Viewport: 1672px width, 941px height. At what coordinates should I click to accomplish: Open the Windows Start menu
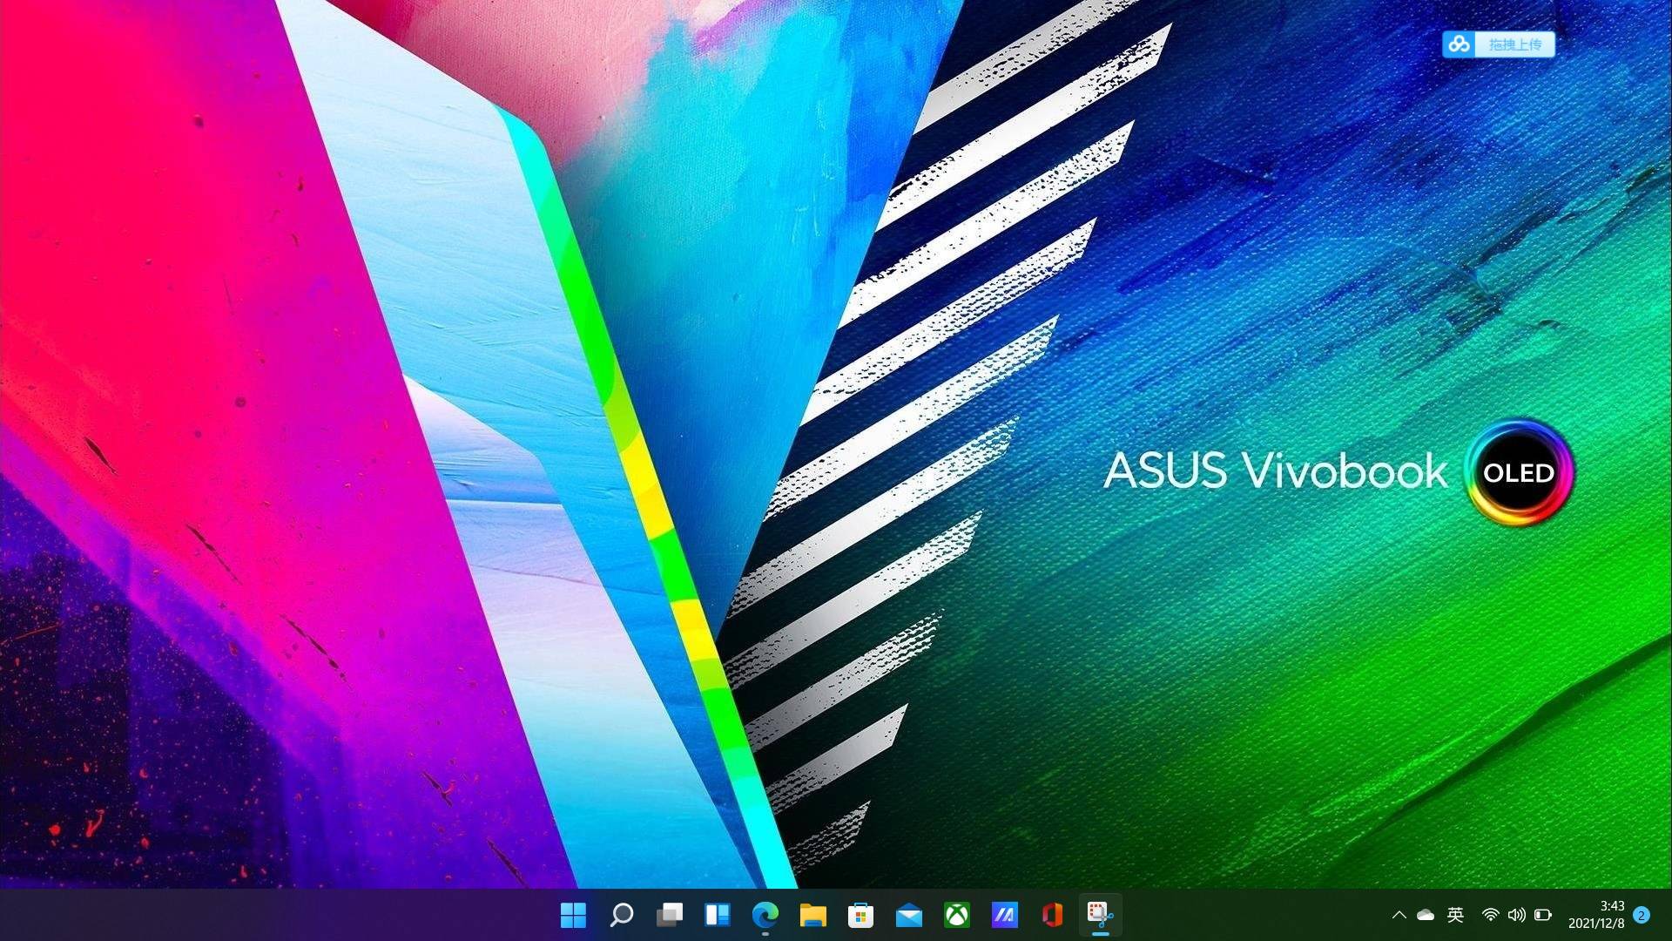573,915
